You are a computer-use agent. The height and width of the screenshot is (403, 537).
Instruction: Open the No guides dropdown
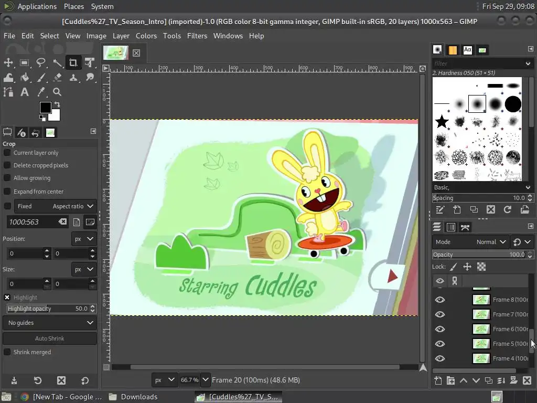click(x=50, y=323)
